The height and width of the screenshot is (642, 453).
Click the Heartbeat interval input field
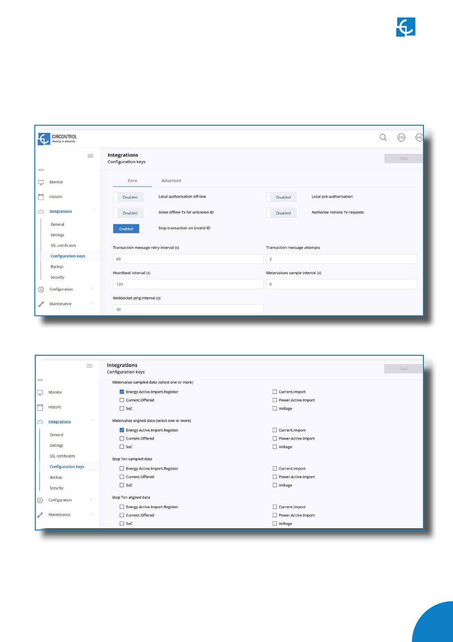[188, 284]
